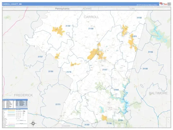Select ZIP code label 21048
Screen dimensions: 173x130
click(116, 90)
